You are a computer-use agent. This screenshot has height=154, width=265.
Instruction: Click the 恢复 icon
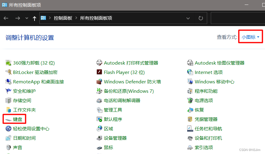190,110
